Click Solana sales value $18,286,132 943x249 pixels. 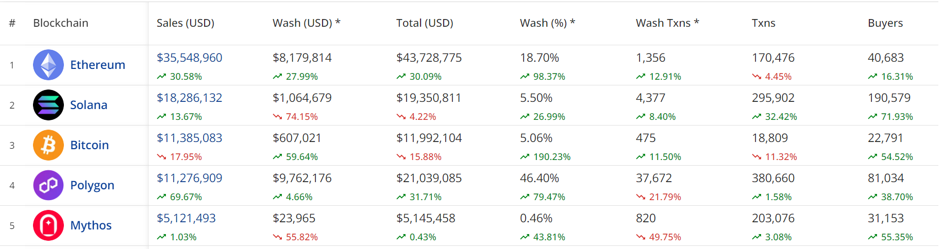click(x=190, y=98)
